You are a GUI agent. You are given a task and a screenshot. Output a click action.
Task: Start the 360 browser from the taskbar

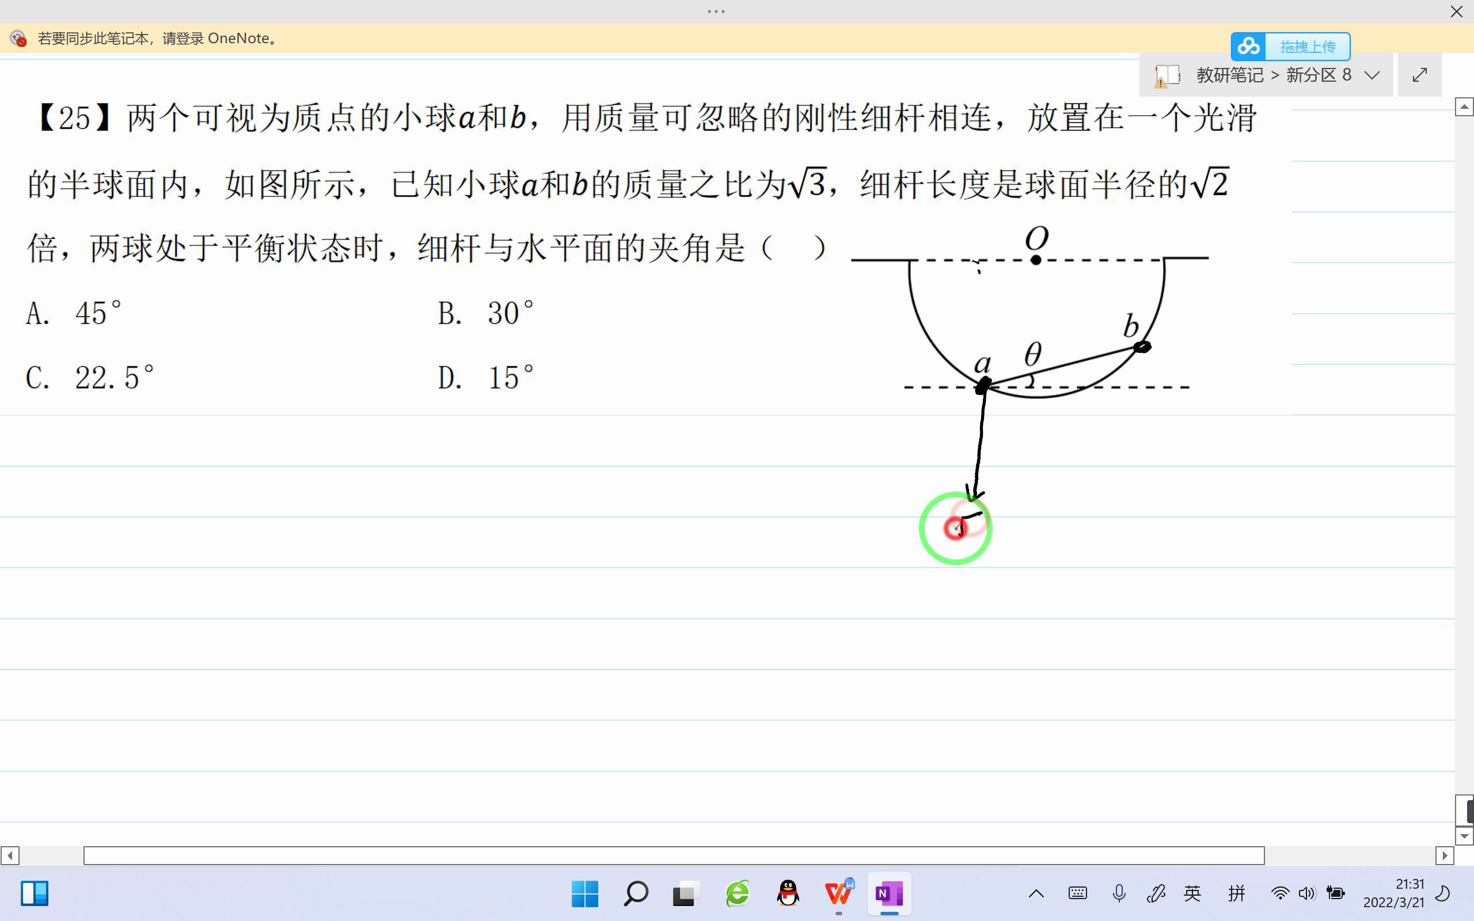pos(736,893)
